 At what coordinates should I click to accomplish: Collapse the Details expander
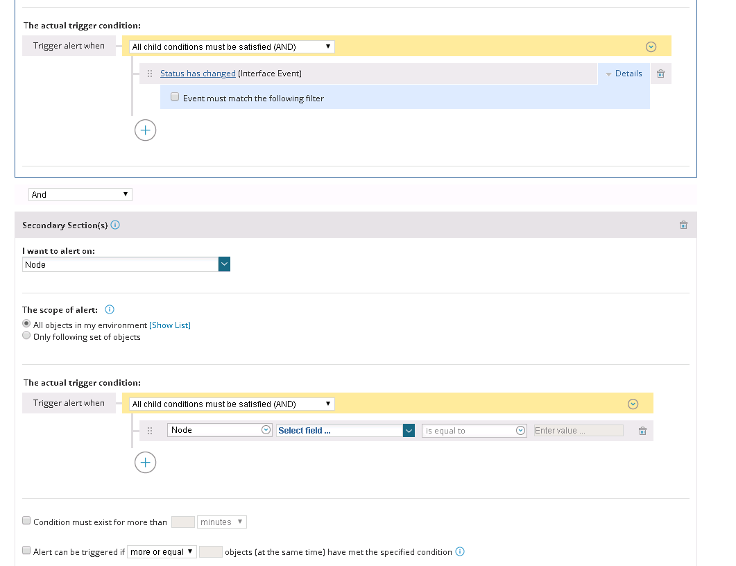[x=624, y=74]
